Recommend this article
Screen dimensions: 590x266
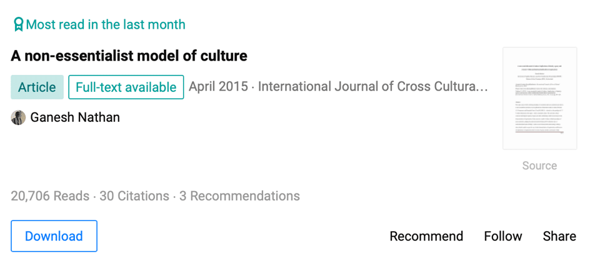[426, 236]
